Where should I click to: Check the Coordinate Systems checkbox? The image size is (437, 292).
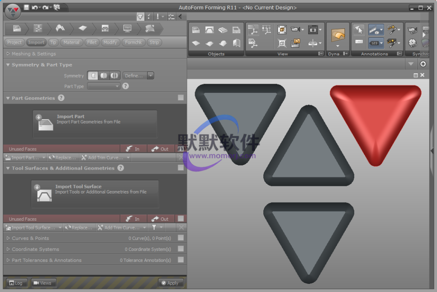pos(181,249)
